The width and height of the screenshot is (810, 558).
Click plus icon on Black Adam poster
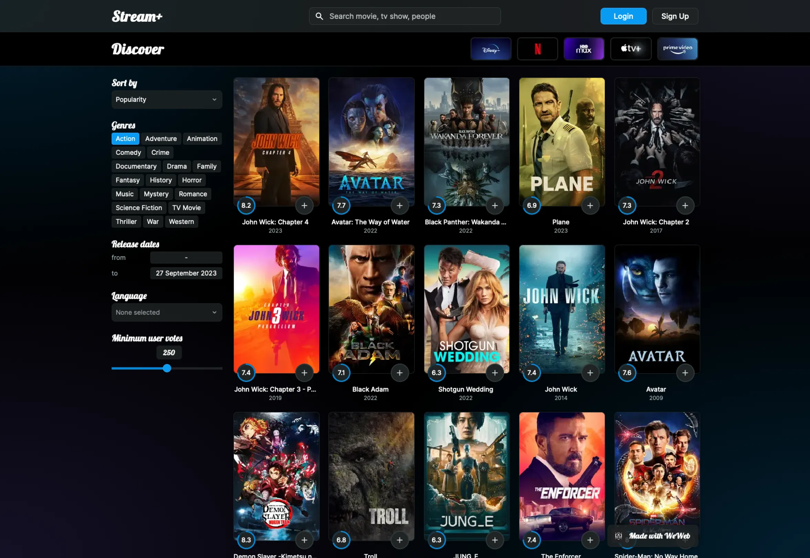(399, 373)
